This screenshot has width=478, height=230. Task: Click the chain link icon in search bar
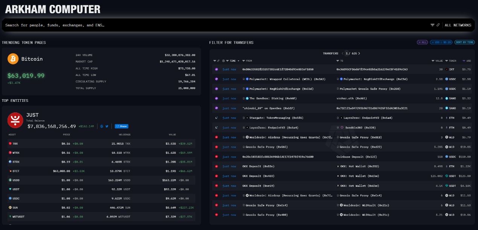click(x=438, y=25)
